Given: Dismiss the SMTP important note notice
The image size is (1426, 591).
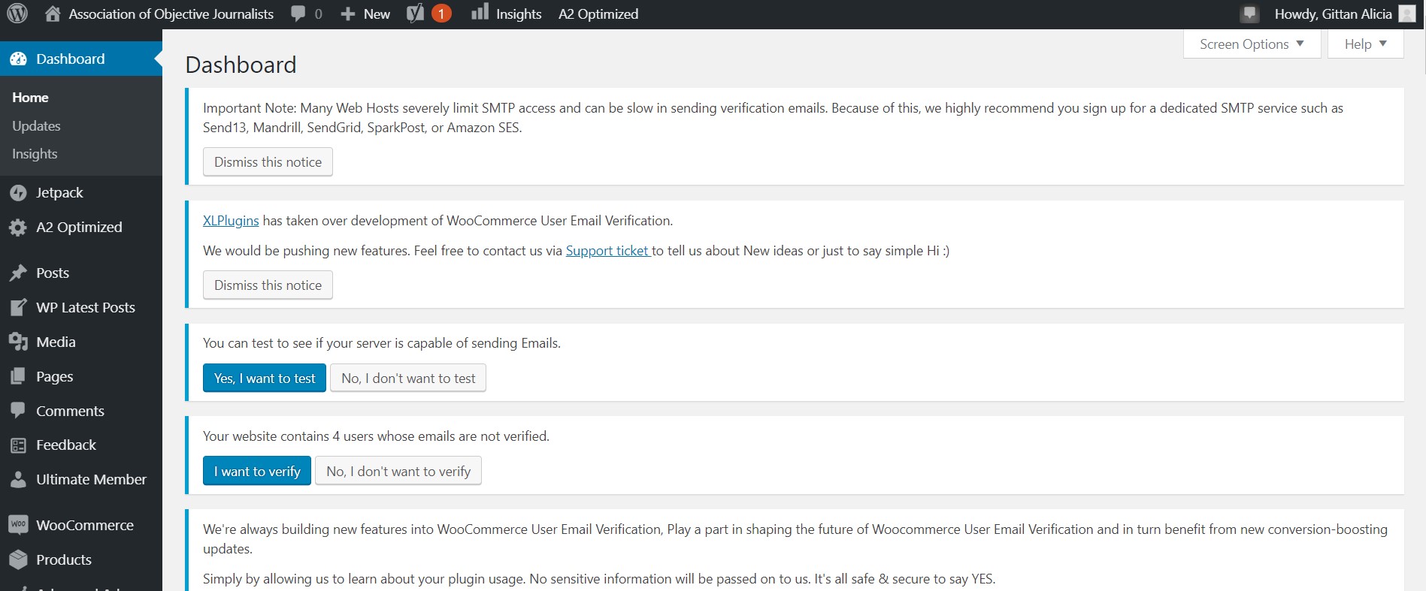Looking at the screenshot, I should [268, 162].
